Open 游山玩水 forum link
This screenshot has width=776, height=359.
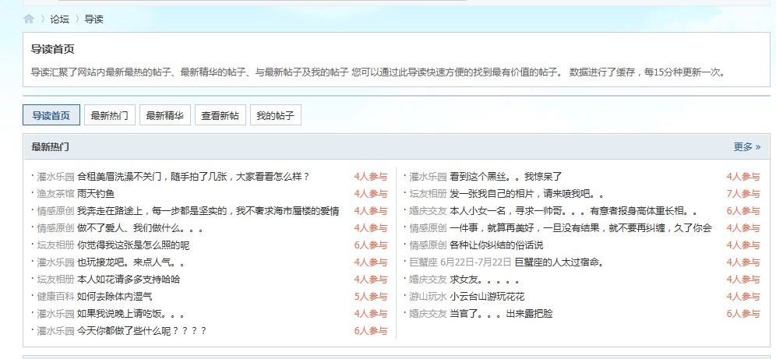pyautogui.click(x=428, y=297)
